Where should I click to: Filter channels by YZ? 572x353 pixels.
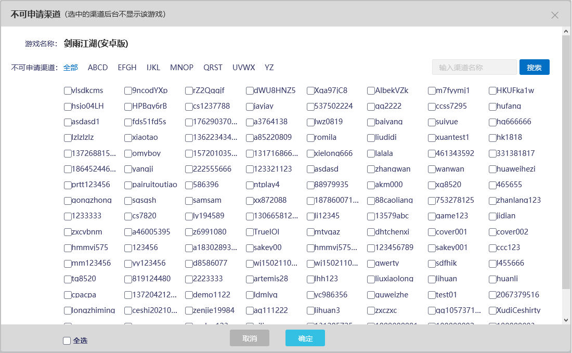coord(269,68)
